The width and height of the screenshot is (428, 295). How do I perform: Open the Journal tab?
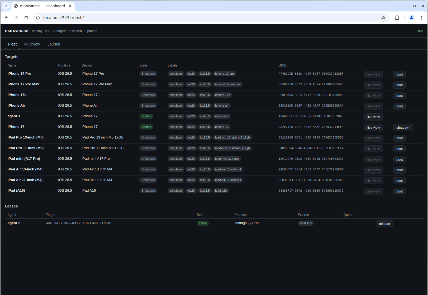point(54,44)
